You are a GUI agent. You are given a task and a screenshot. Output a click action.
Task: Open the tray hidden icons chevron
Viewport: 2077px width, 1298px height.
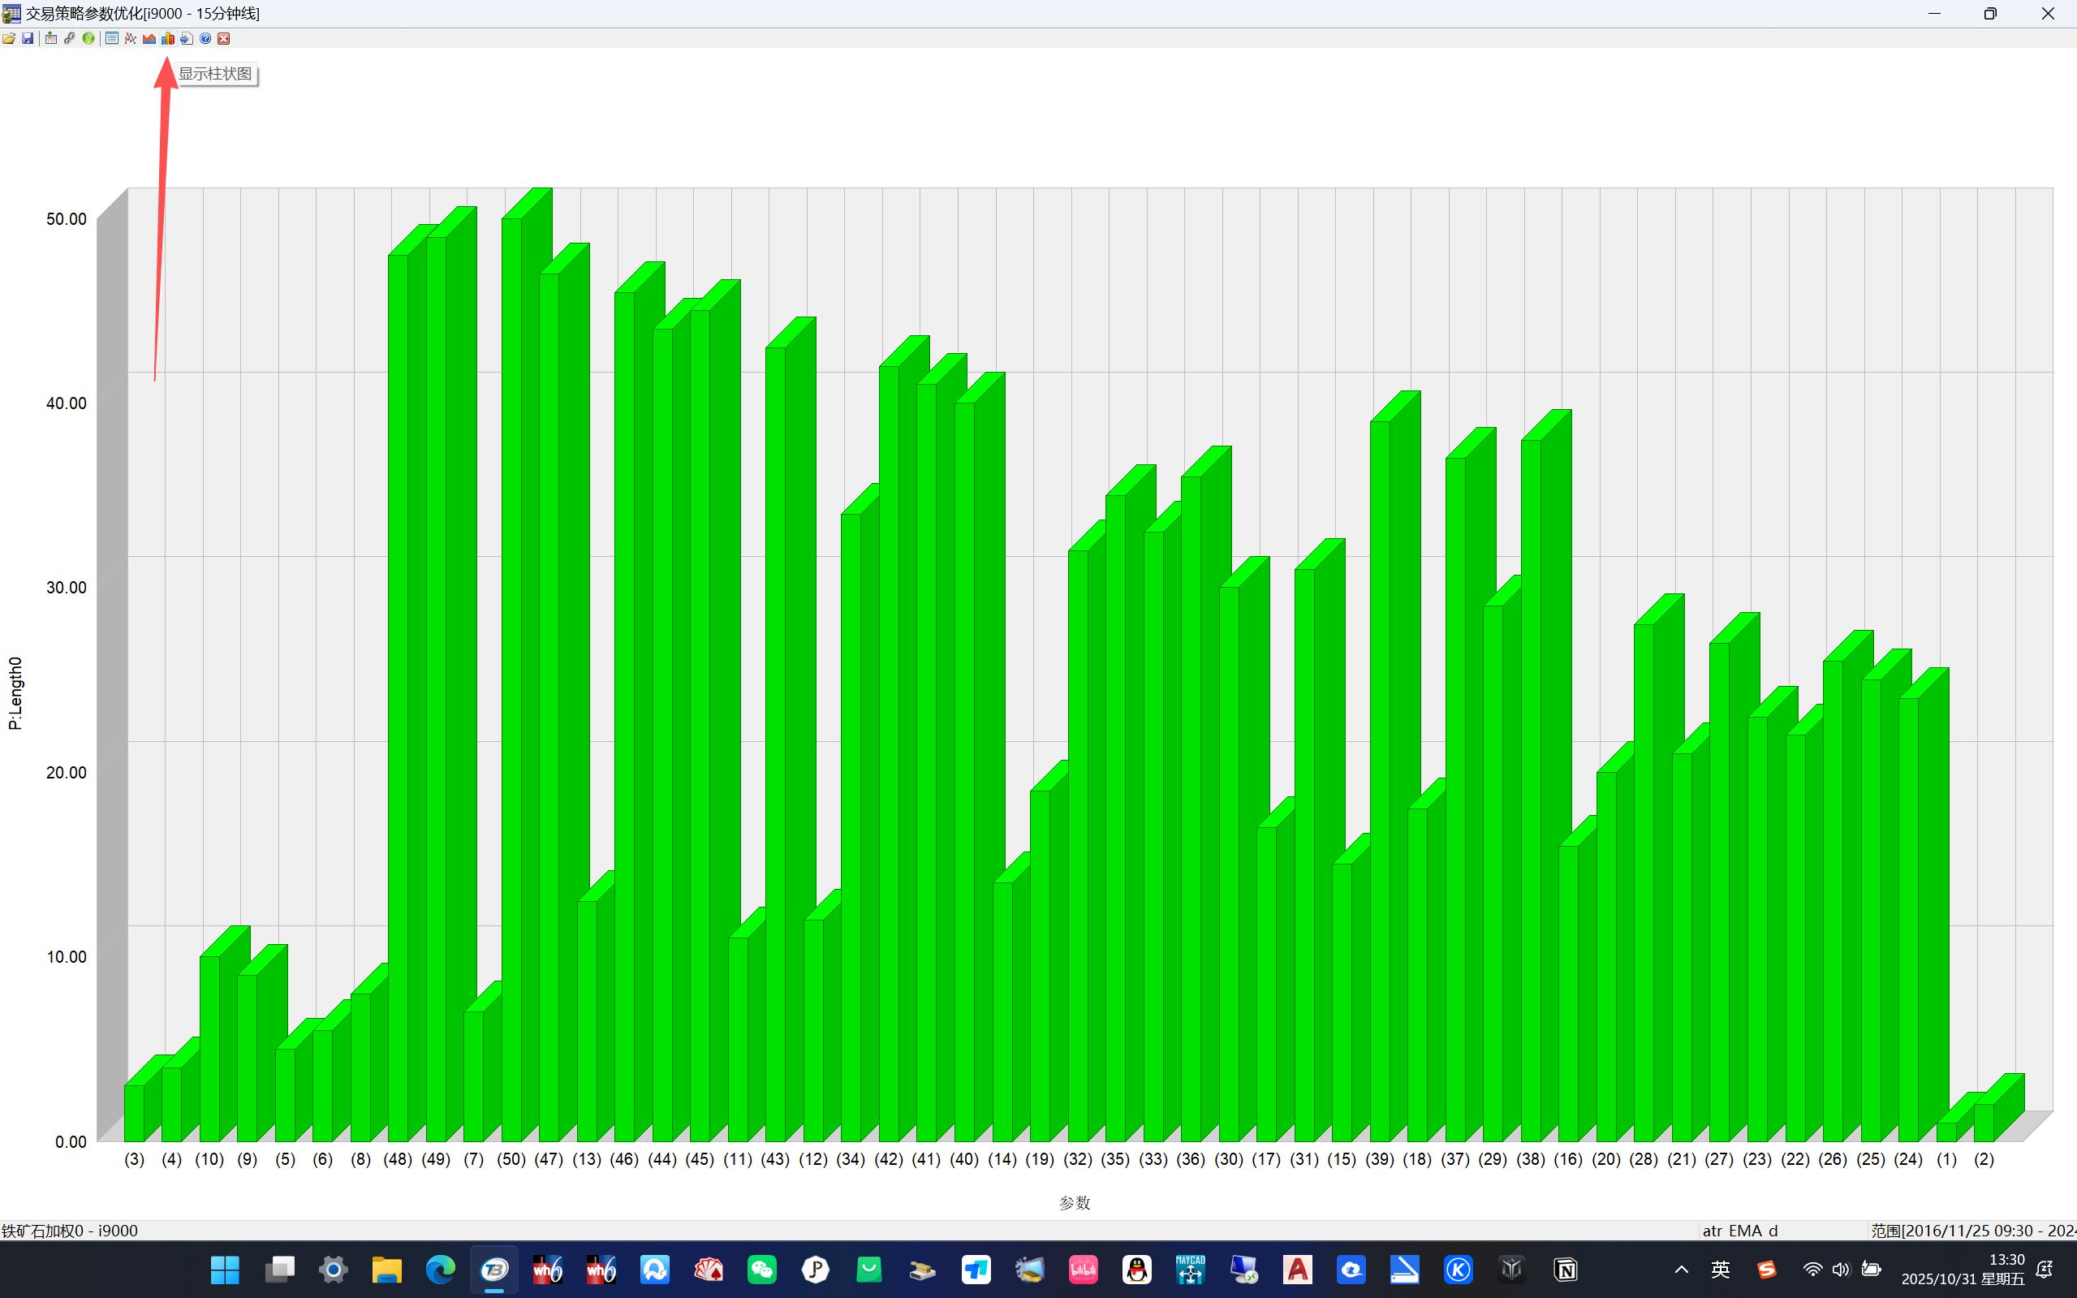tap(1682, 1270)
